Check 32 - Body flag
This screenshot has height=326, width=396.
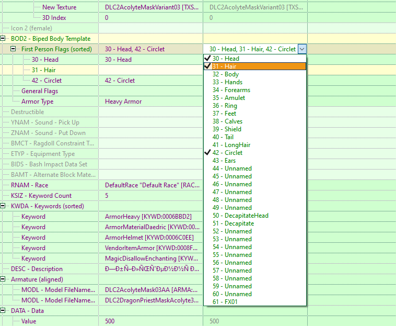pos(255,74)
